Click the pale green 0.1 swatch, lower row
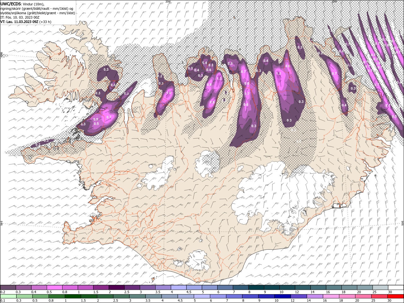Image resolution: width=404 pixels, height=303 pixels. coord(8,296)
